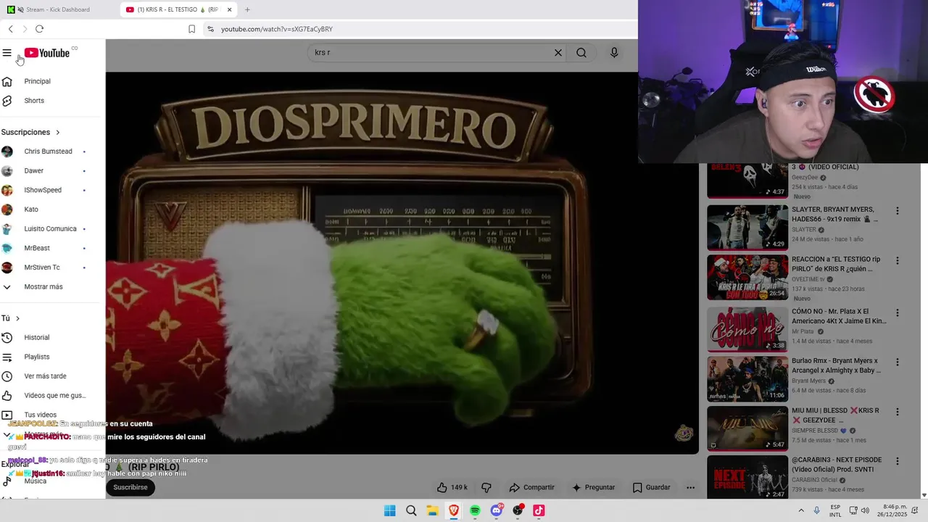Expand the Suscripciones section chevron
The image size is (928, 522).
(x=58, y=133)
